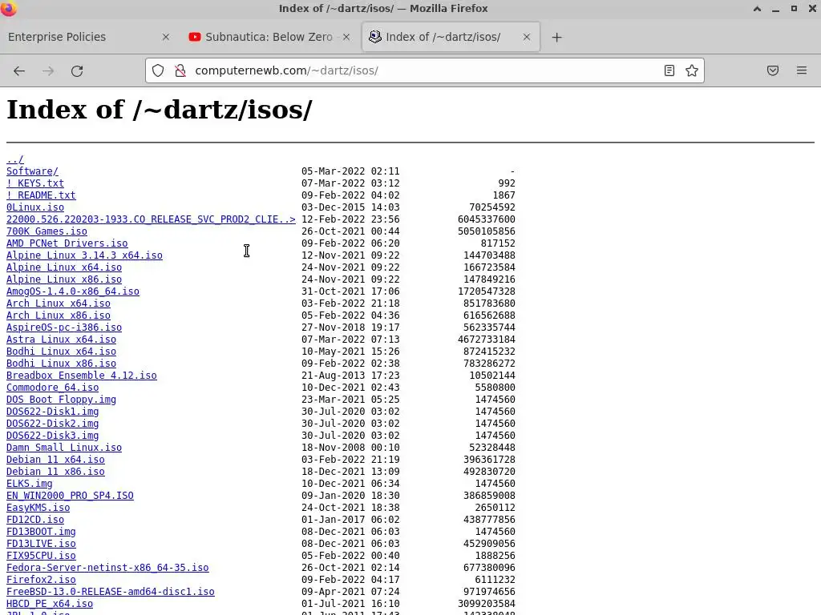This screenshot has width=821, height=615.
Task: Open the Software/ folder link
Action: click(x=32, y=171)
